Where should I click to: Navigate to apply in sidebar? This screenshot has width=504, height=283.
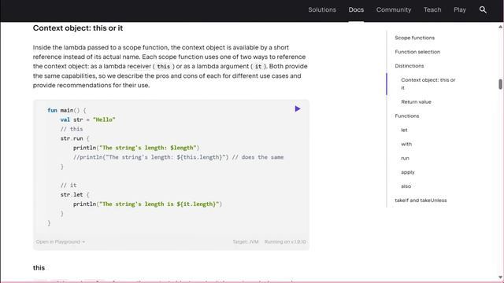click(x=408, y=172)
